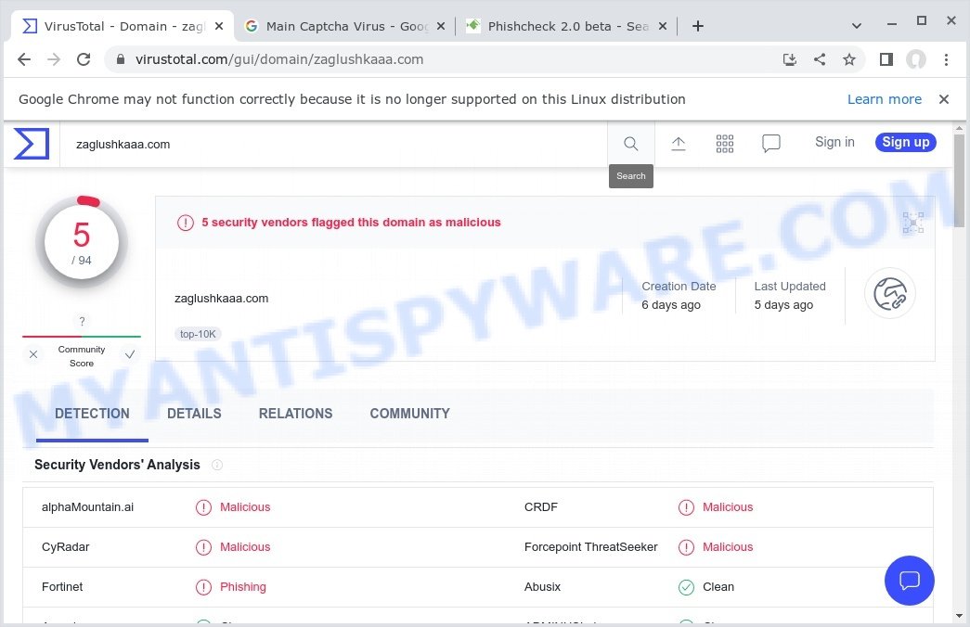Click the page vertical scrollbar thumb
The width and height of the screenshot is (970, 627).
tap(959, 179)
